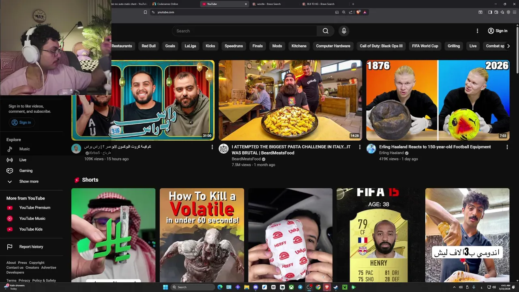Open YouTube settings three-dot menu near Sign in
The height and width of the screenshot is (292, 519).
point(477,31)
